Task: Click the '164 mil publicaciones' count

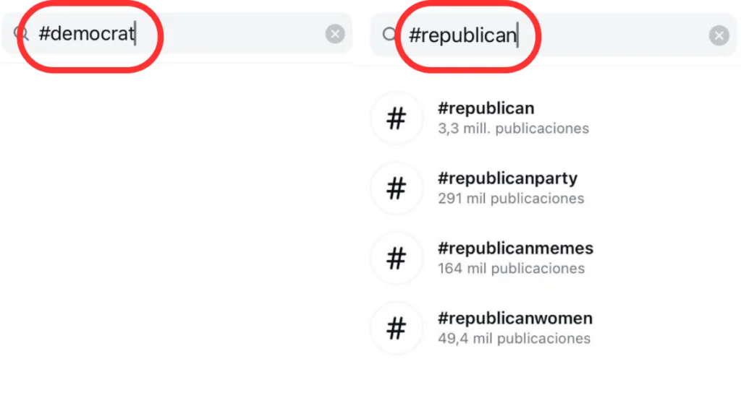Action: (511, 269)
